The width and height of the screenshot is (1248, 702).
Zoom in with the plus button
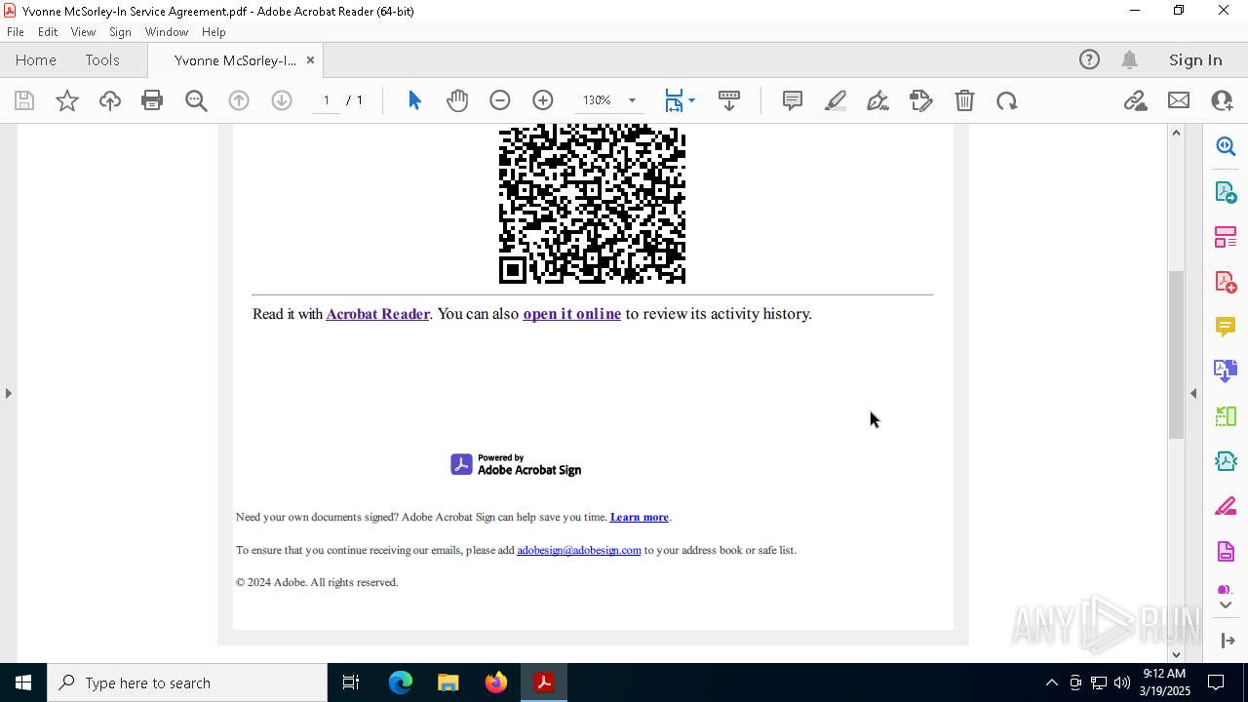point(543,100)
